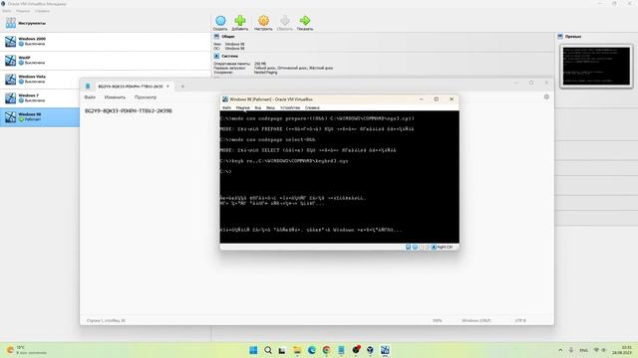The width and height of the screenshot is (638, 358).
Task: Open Ввод menu in Windows 98 VM window
Action: click(270, 108)
